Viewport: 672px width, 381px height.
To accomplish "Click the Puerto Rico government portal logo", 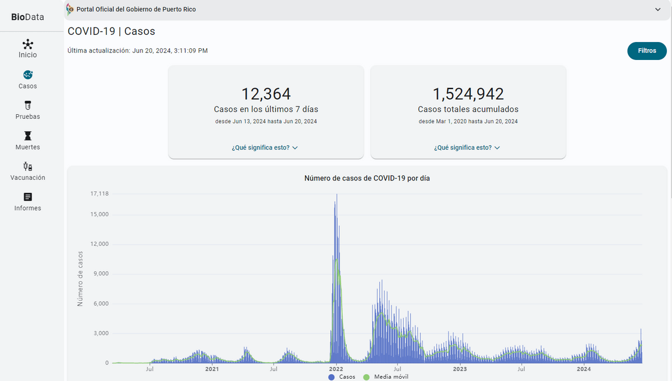I will tap(70, 9).
